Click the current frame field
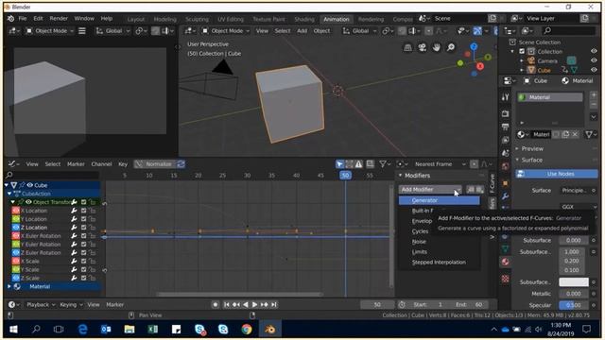The height and width of the screenshot is (340, 605). pos(377,304)
